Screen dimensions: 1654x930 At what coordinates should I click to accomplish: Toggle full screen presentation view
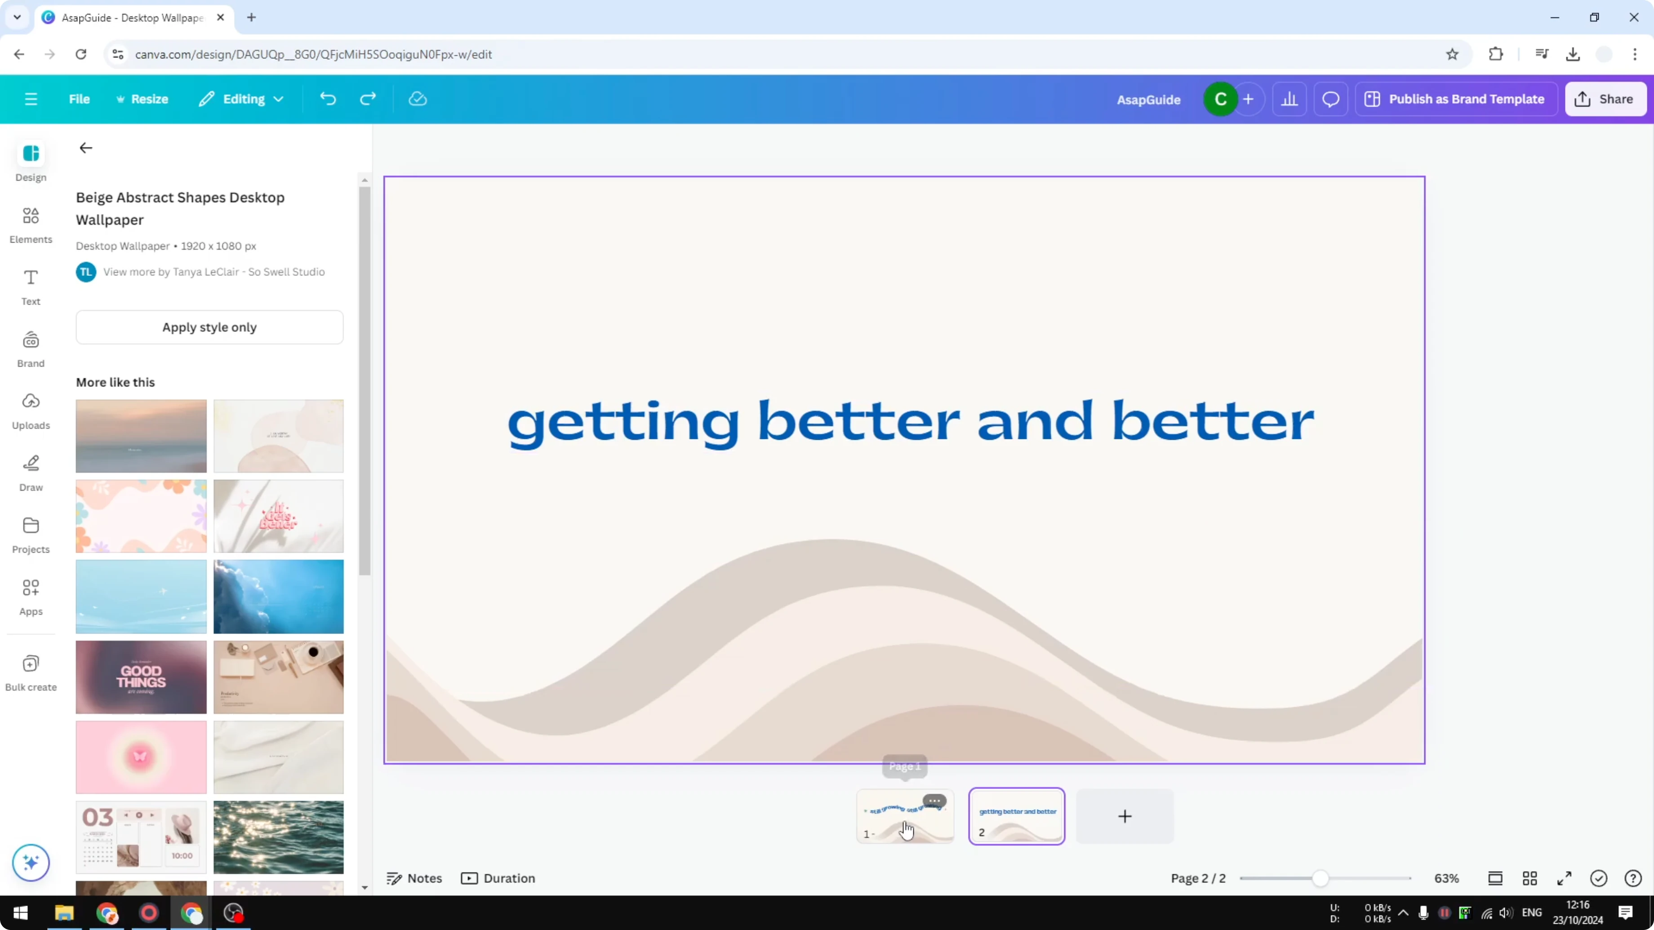tap(1564, 878)
